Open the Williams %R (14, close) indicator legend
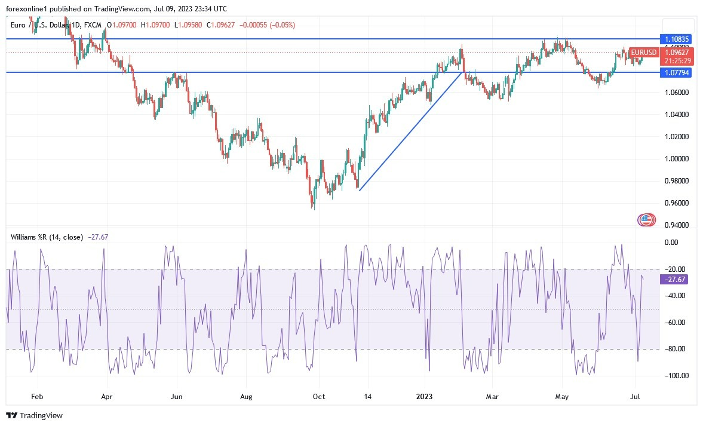The height and width of the screenshot is (426, 703). tap(47, 237)
